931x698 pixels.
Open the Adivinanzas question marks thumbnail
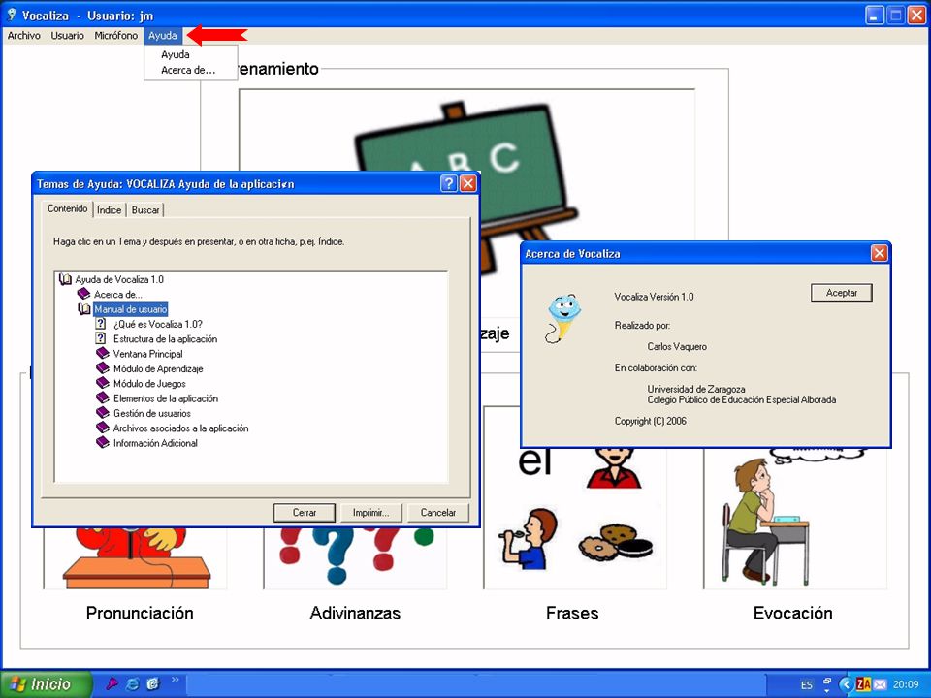(x=355, y=558)
